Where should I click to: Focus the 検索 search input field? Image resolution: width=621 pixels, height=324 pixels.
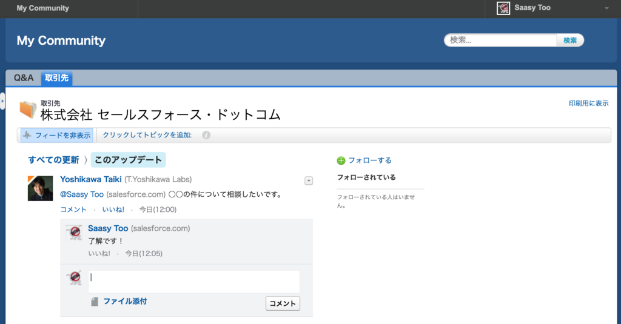pos(500,40)
